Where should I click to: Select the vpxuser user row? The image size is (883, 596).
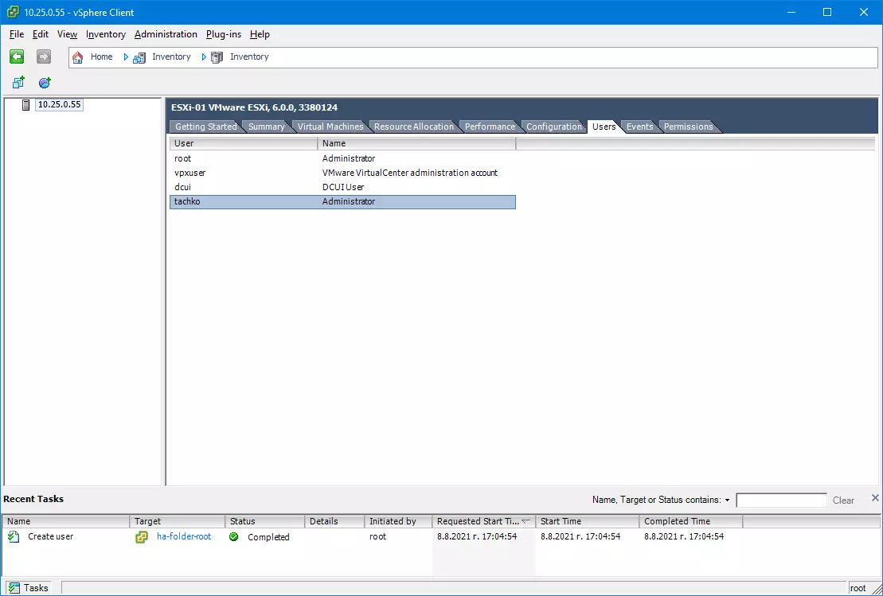tap(342, 173)
